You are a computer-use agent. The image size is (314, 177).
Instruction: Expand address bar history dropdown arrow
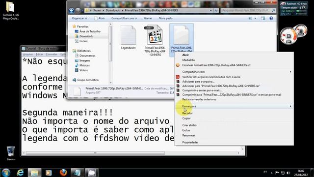pos(211,10)
